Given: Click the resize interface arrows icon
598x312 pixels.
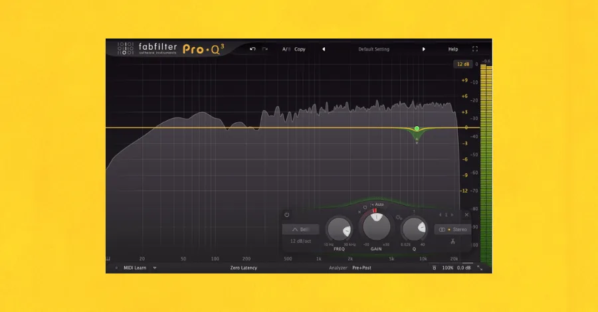Looking at the screenshot, I should pos(480,268).
